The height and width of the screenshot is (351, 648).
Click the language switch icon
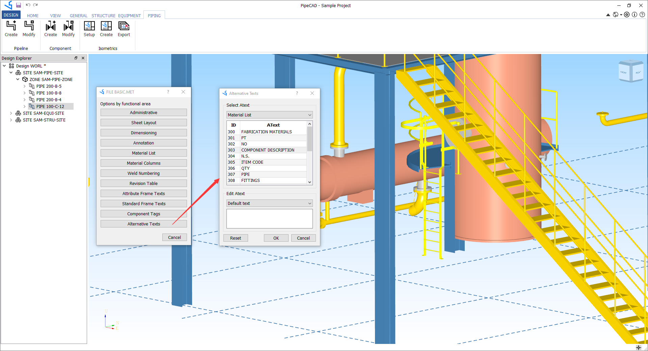pyautogui.click(x=616, y=15)
